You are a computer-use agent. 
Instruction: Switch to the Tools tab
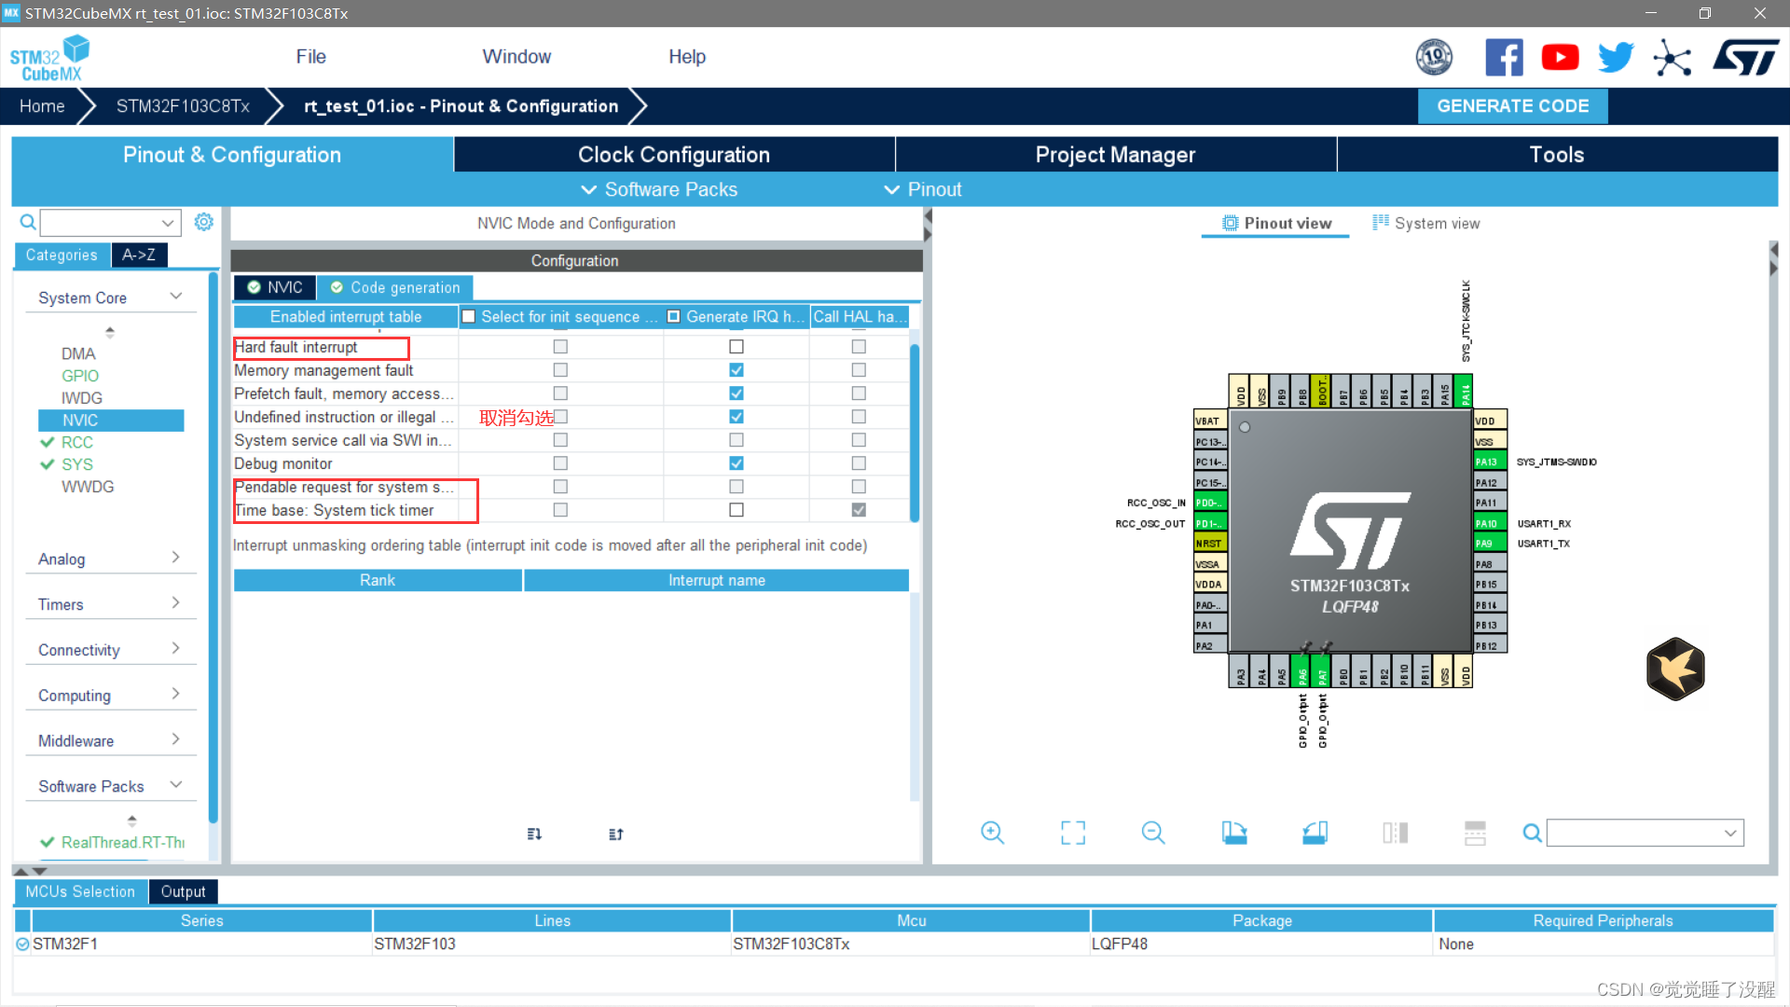click(x=1557, y=155)
